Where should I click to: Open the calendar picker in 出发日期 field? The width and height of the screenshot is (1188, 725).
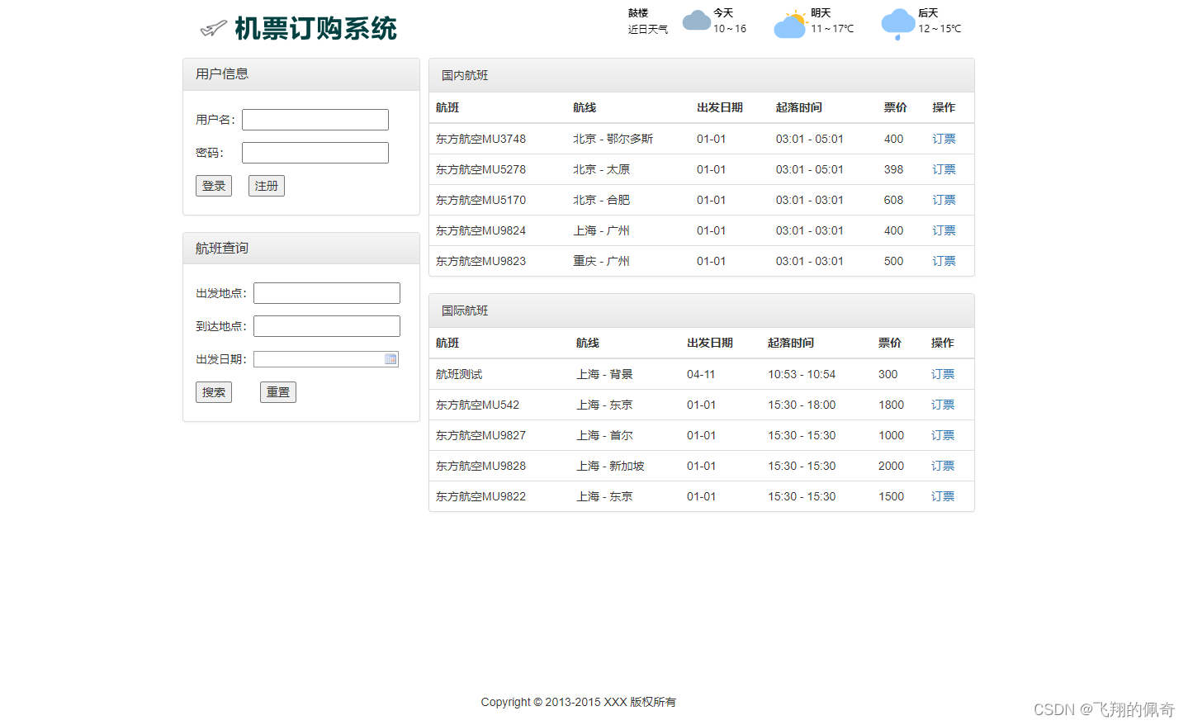click(390, 358)
